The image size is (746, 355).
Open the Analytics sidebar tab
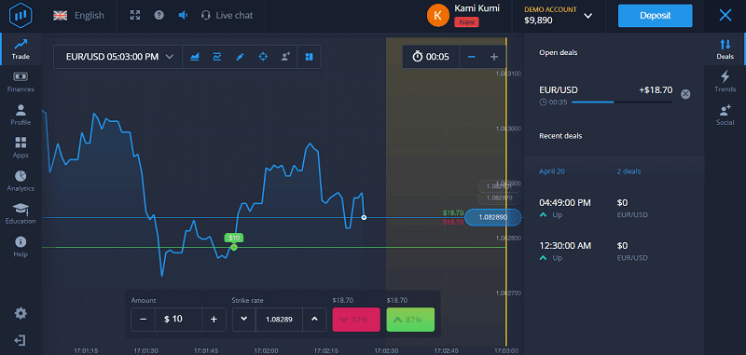21,181
